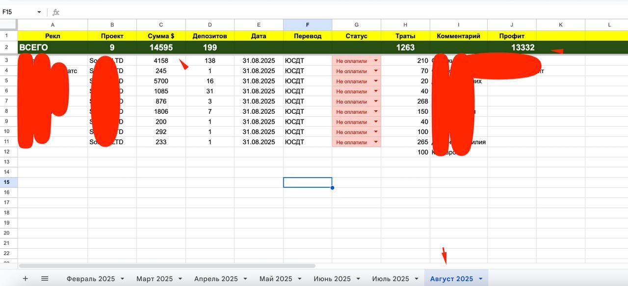Click sum cell "5700"
Screen dimensions: 628x286
(x=161, y=81)
